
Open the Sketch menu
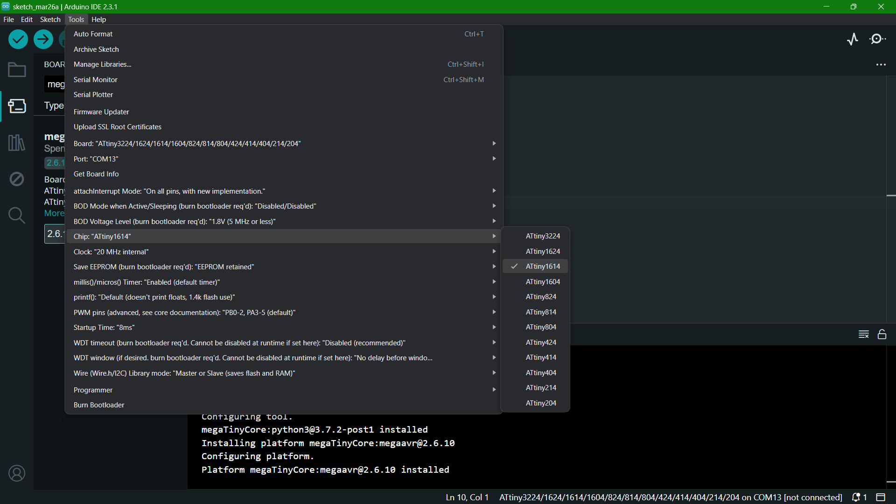click(50, 20)
